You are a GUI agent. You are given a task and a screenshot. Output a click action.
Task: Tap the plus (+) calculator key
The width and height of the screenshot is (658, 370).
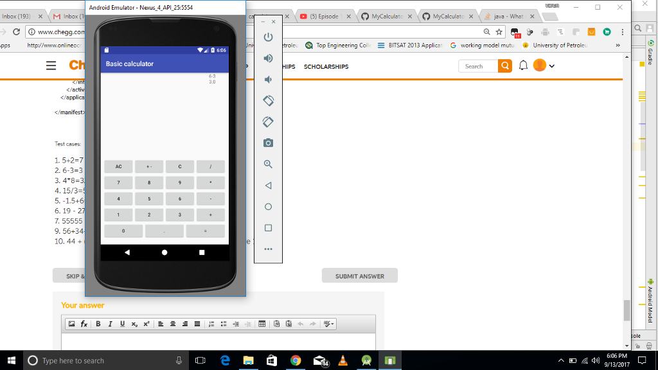(x=210, y=215)
